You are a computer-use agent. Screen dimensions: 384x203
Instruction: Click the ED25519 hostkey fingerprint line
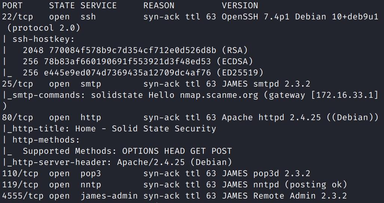coord(143,73)
